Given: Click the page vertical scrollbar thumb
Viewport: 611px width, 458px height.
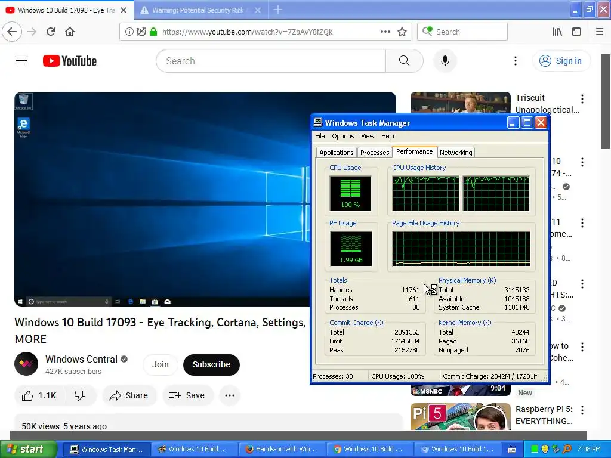Looking at the screenshot, I should pyautogui.click(x=606, y=101).
